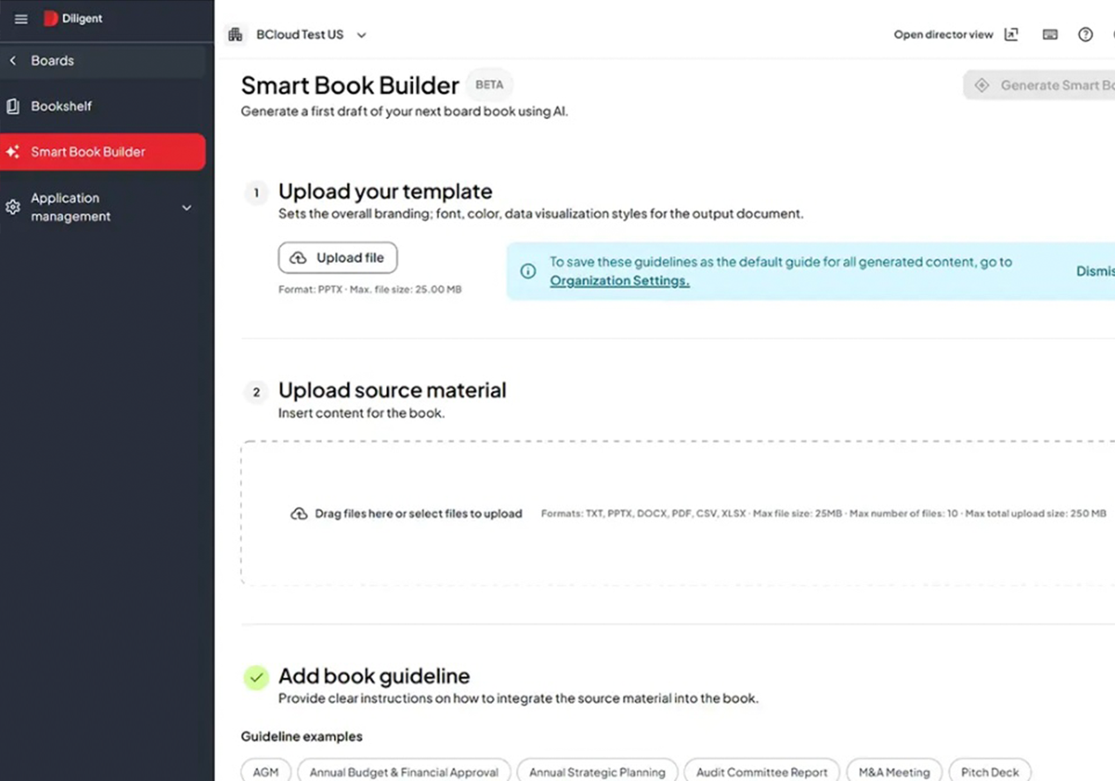Open Bookshelf from the sidebar
This screenshot has width=1115, height=781.
(x=62, y=106)
